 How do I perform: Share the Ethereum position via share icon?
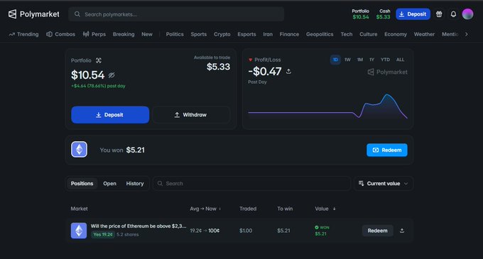tap(402, 231)
